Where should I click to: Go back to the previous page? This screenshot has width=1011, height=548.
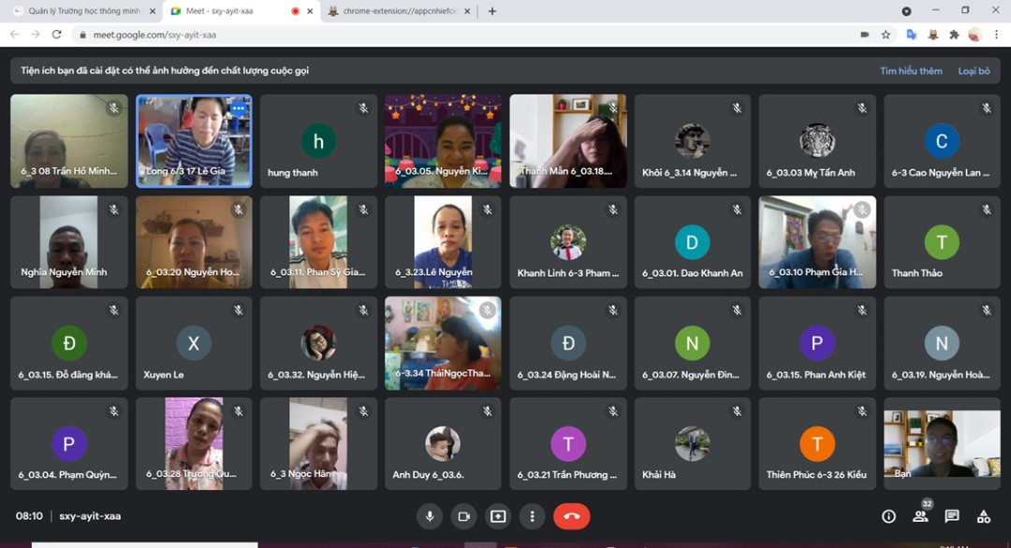coord(14,35)
